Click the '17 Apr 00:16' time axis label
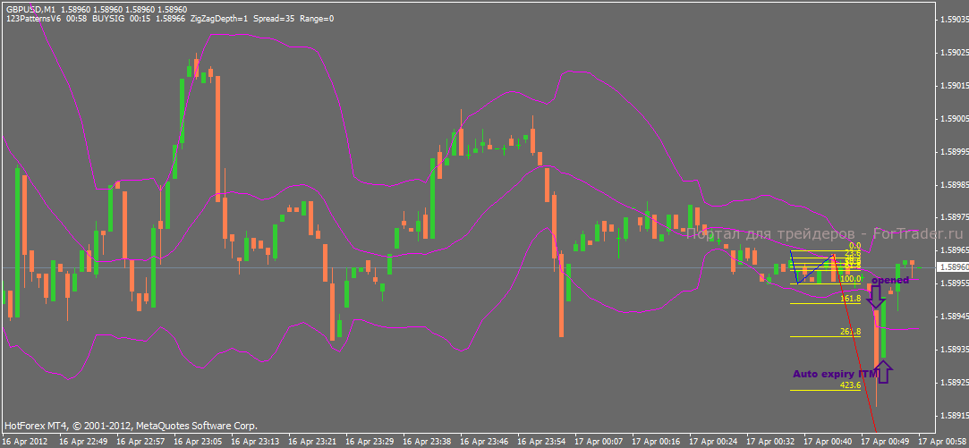Screen dimensions: 969x448 click(x=656, y=443)
